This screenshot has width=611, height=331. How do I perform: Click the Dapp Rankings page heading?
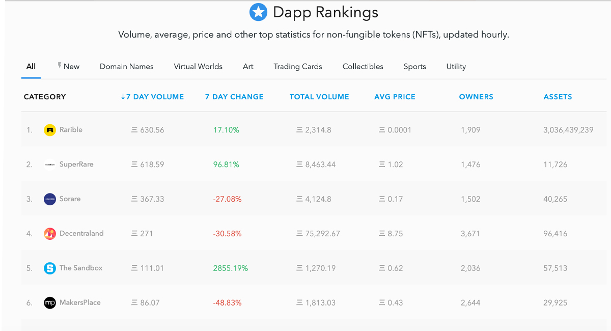(326, 12)
